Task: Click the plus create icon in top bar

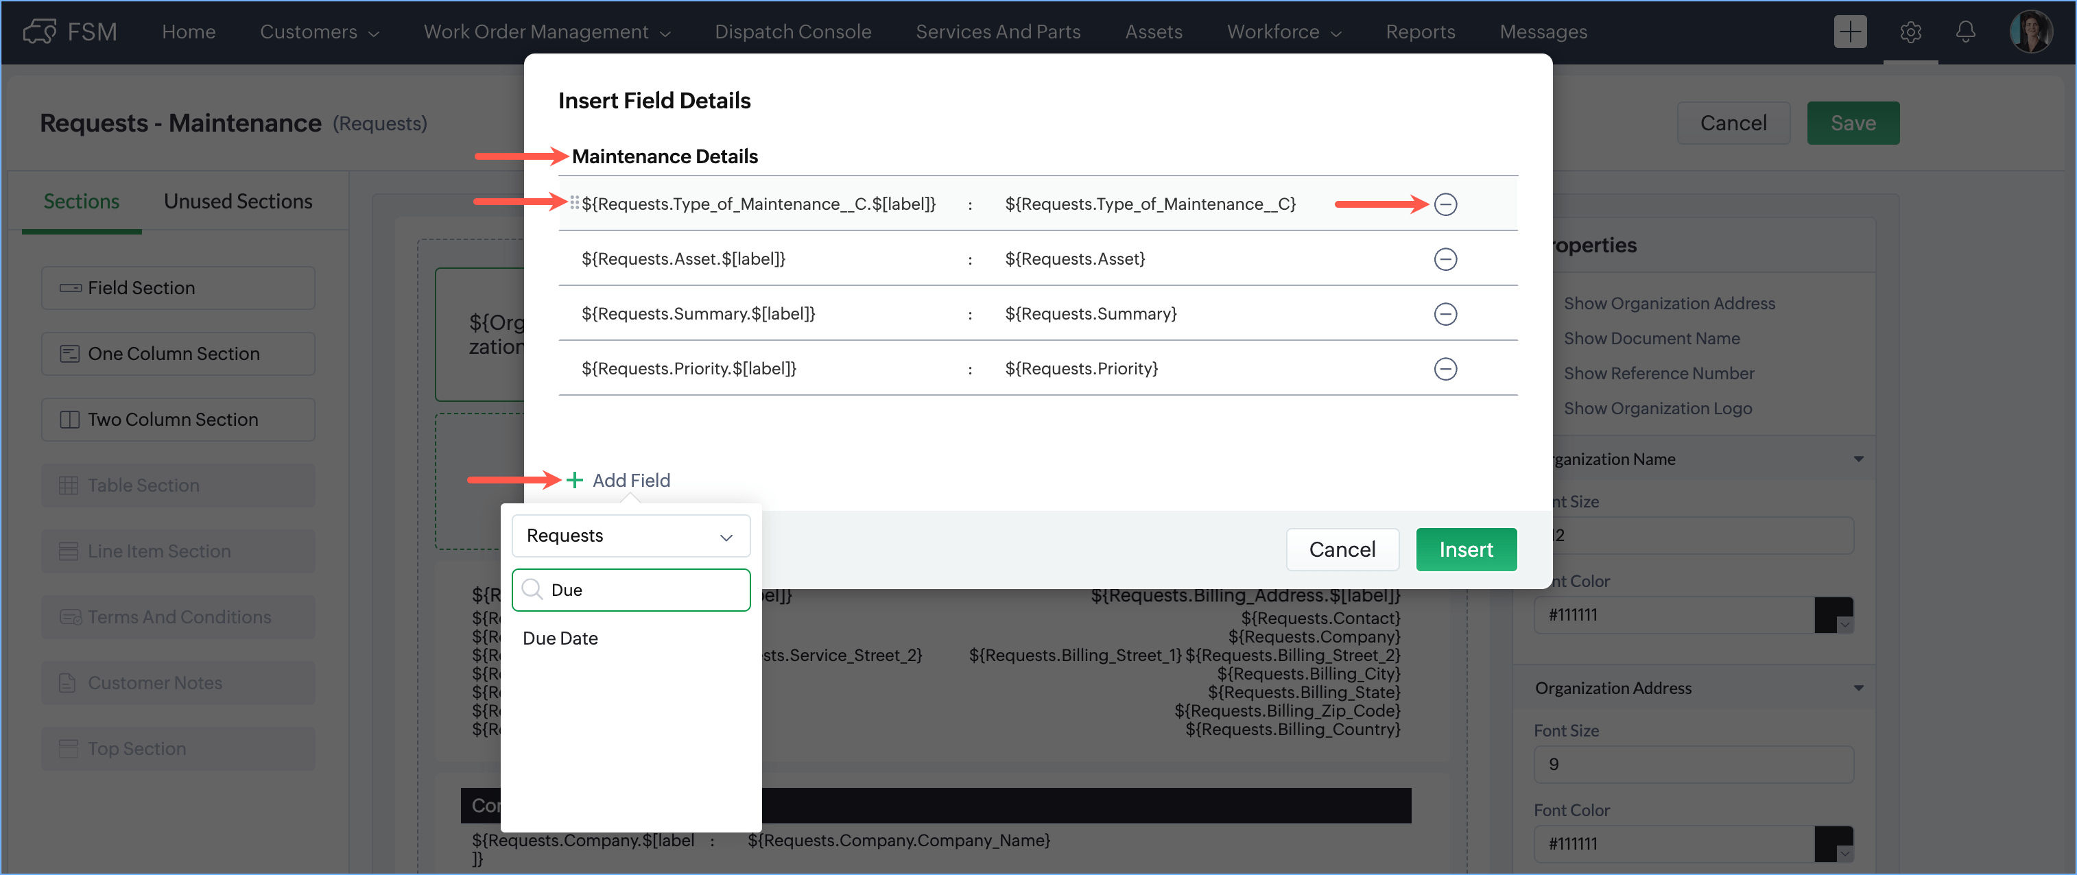Action: (x=1850, y=32)
